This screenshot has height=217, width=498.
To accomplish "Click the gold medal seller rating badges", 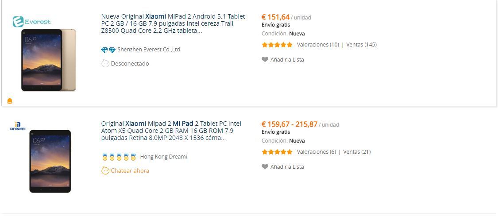I will (x=119, y=157).
